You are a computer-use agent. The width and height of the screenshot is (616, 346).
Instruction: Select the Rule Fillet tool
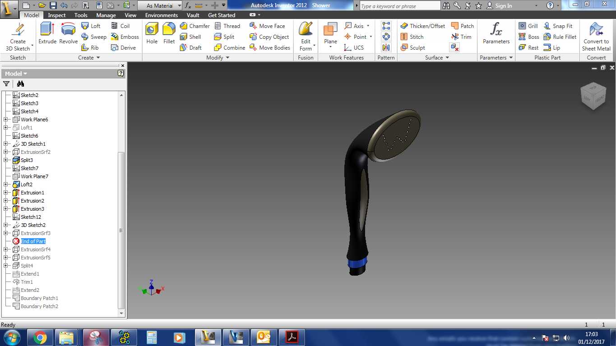560,37
